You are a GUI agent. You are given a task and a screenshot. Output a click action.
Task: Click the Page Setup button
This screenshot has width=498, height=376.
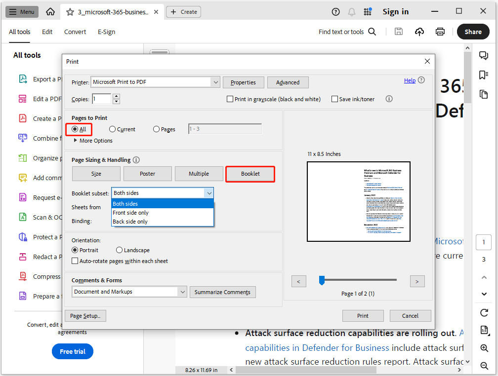[85, 316]
